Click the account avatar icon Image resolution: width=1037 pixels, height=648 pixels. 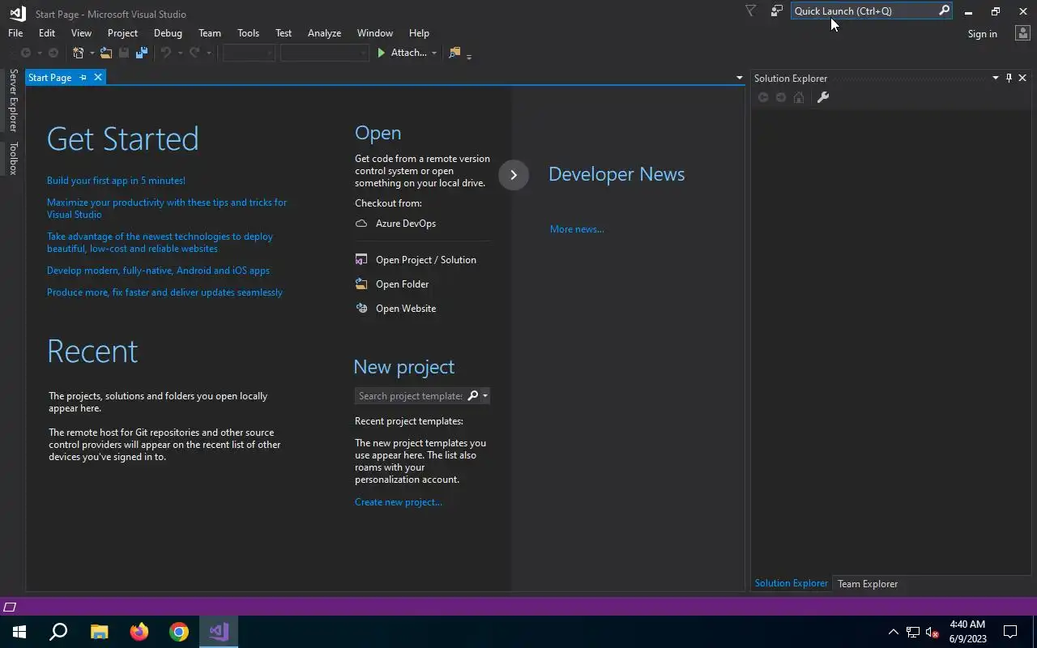tap(1022, 33)
